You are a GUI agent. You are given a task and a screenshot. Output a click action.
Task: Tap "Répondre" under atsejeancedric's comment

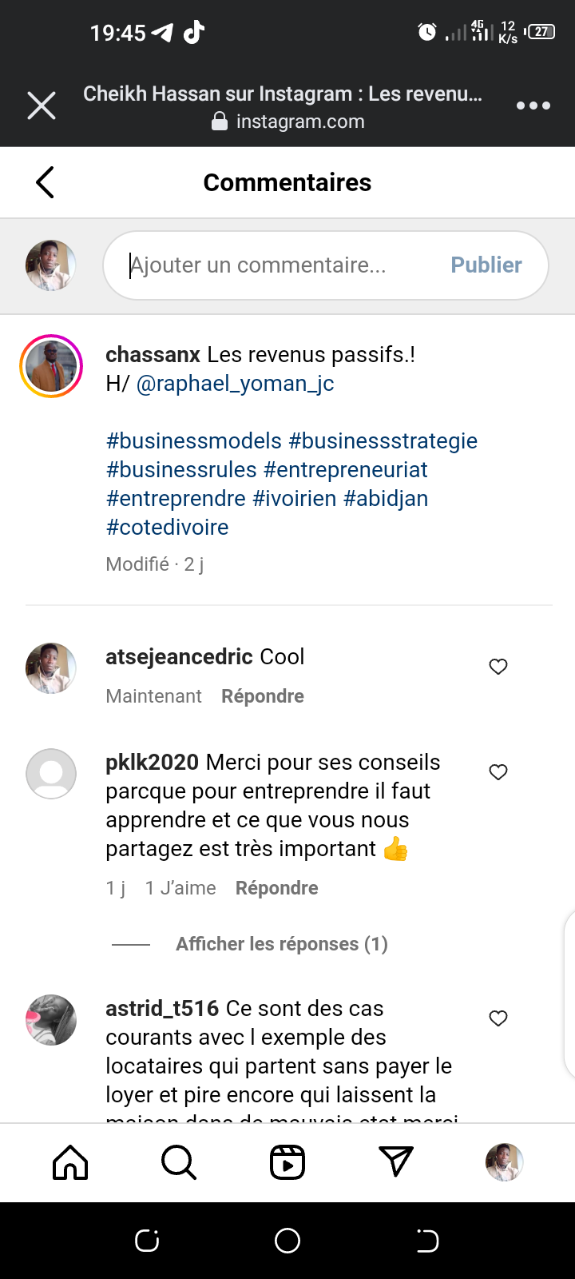pos(262,696)
